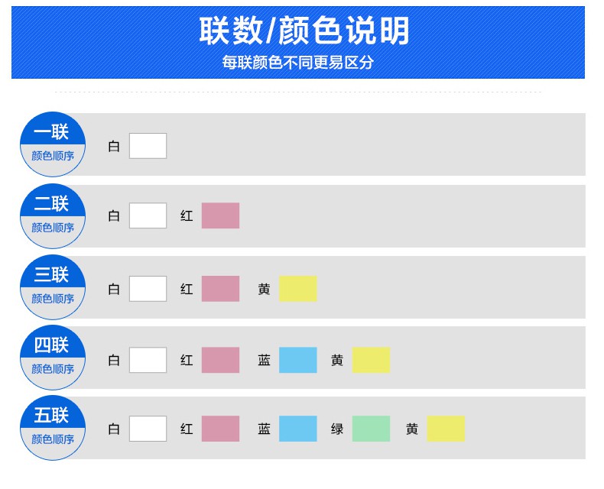The image size is (604, 489).
Task: Select the white swatch in the 二联 row
Action: click(148, 215)
